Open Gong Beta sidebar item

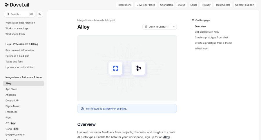[x=12, y=129]
